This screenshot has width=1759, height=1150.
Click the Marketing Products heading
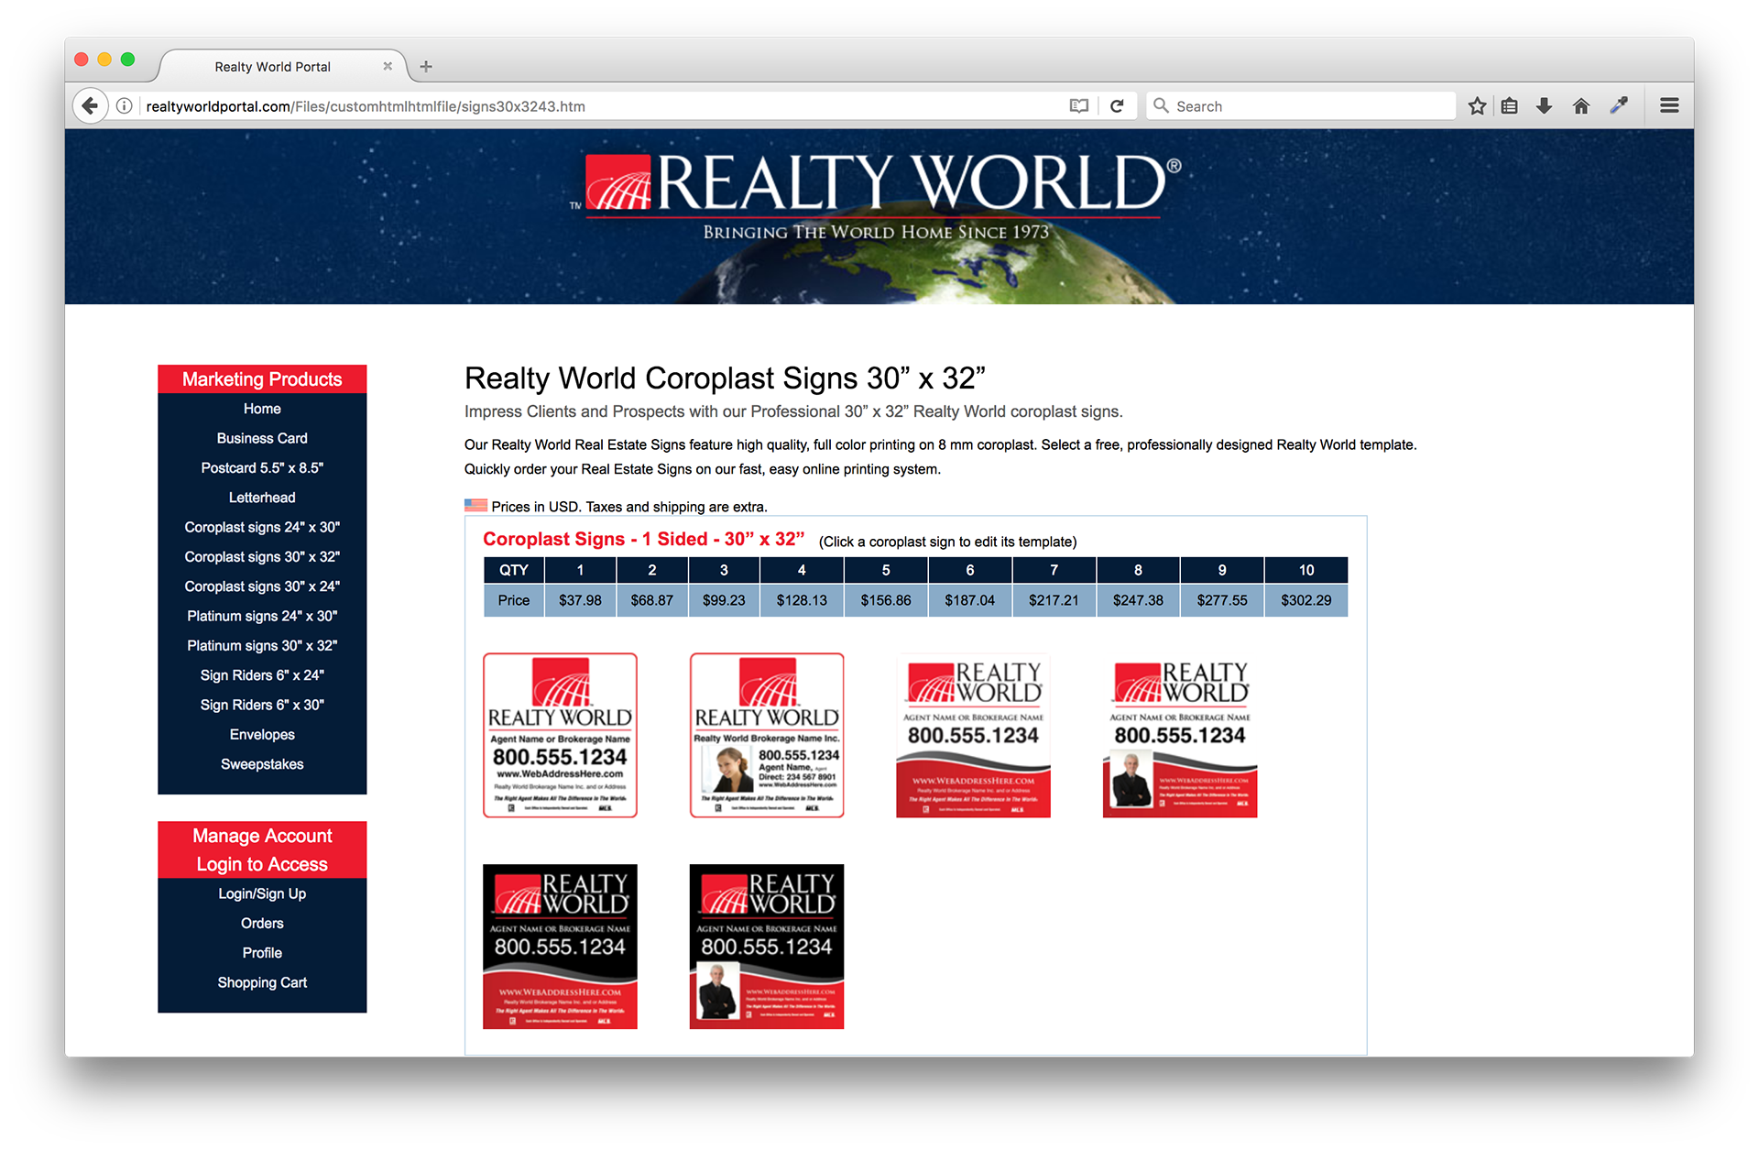click(262, 379)
